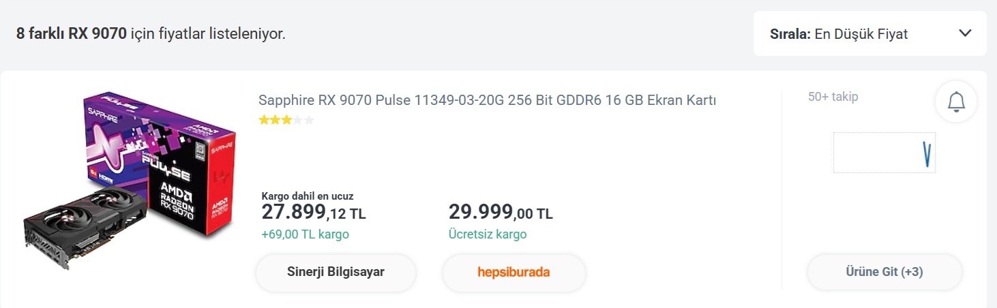Click the black graphics card picture
The image size is (997, 308).
83,225
